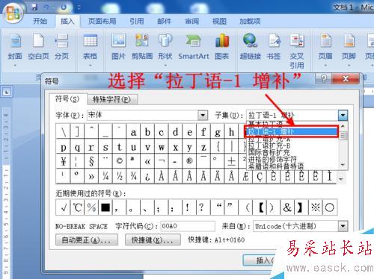Select the ¥ yen symbol

[64, 161]
